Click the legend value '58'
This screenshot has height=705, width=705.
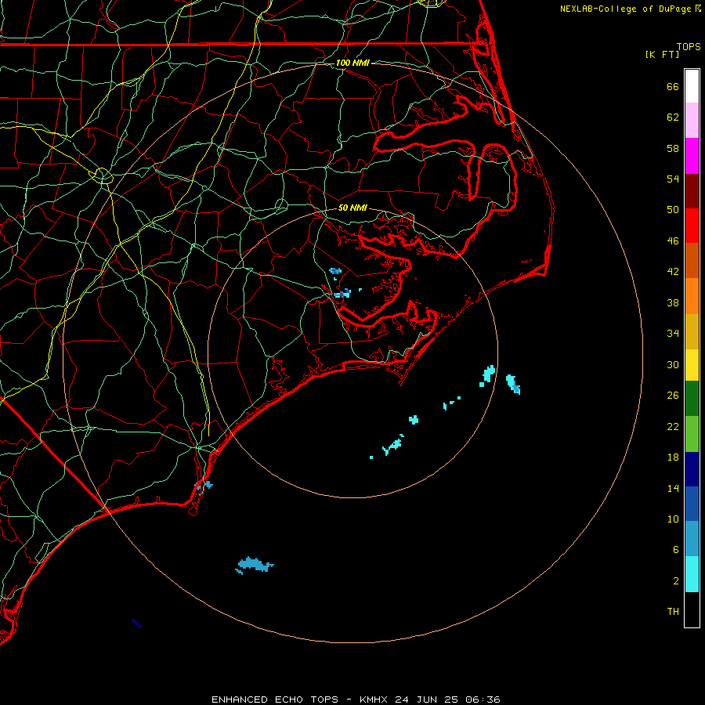click(673, 148)
